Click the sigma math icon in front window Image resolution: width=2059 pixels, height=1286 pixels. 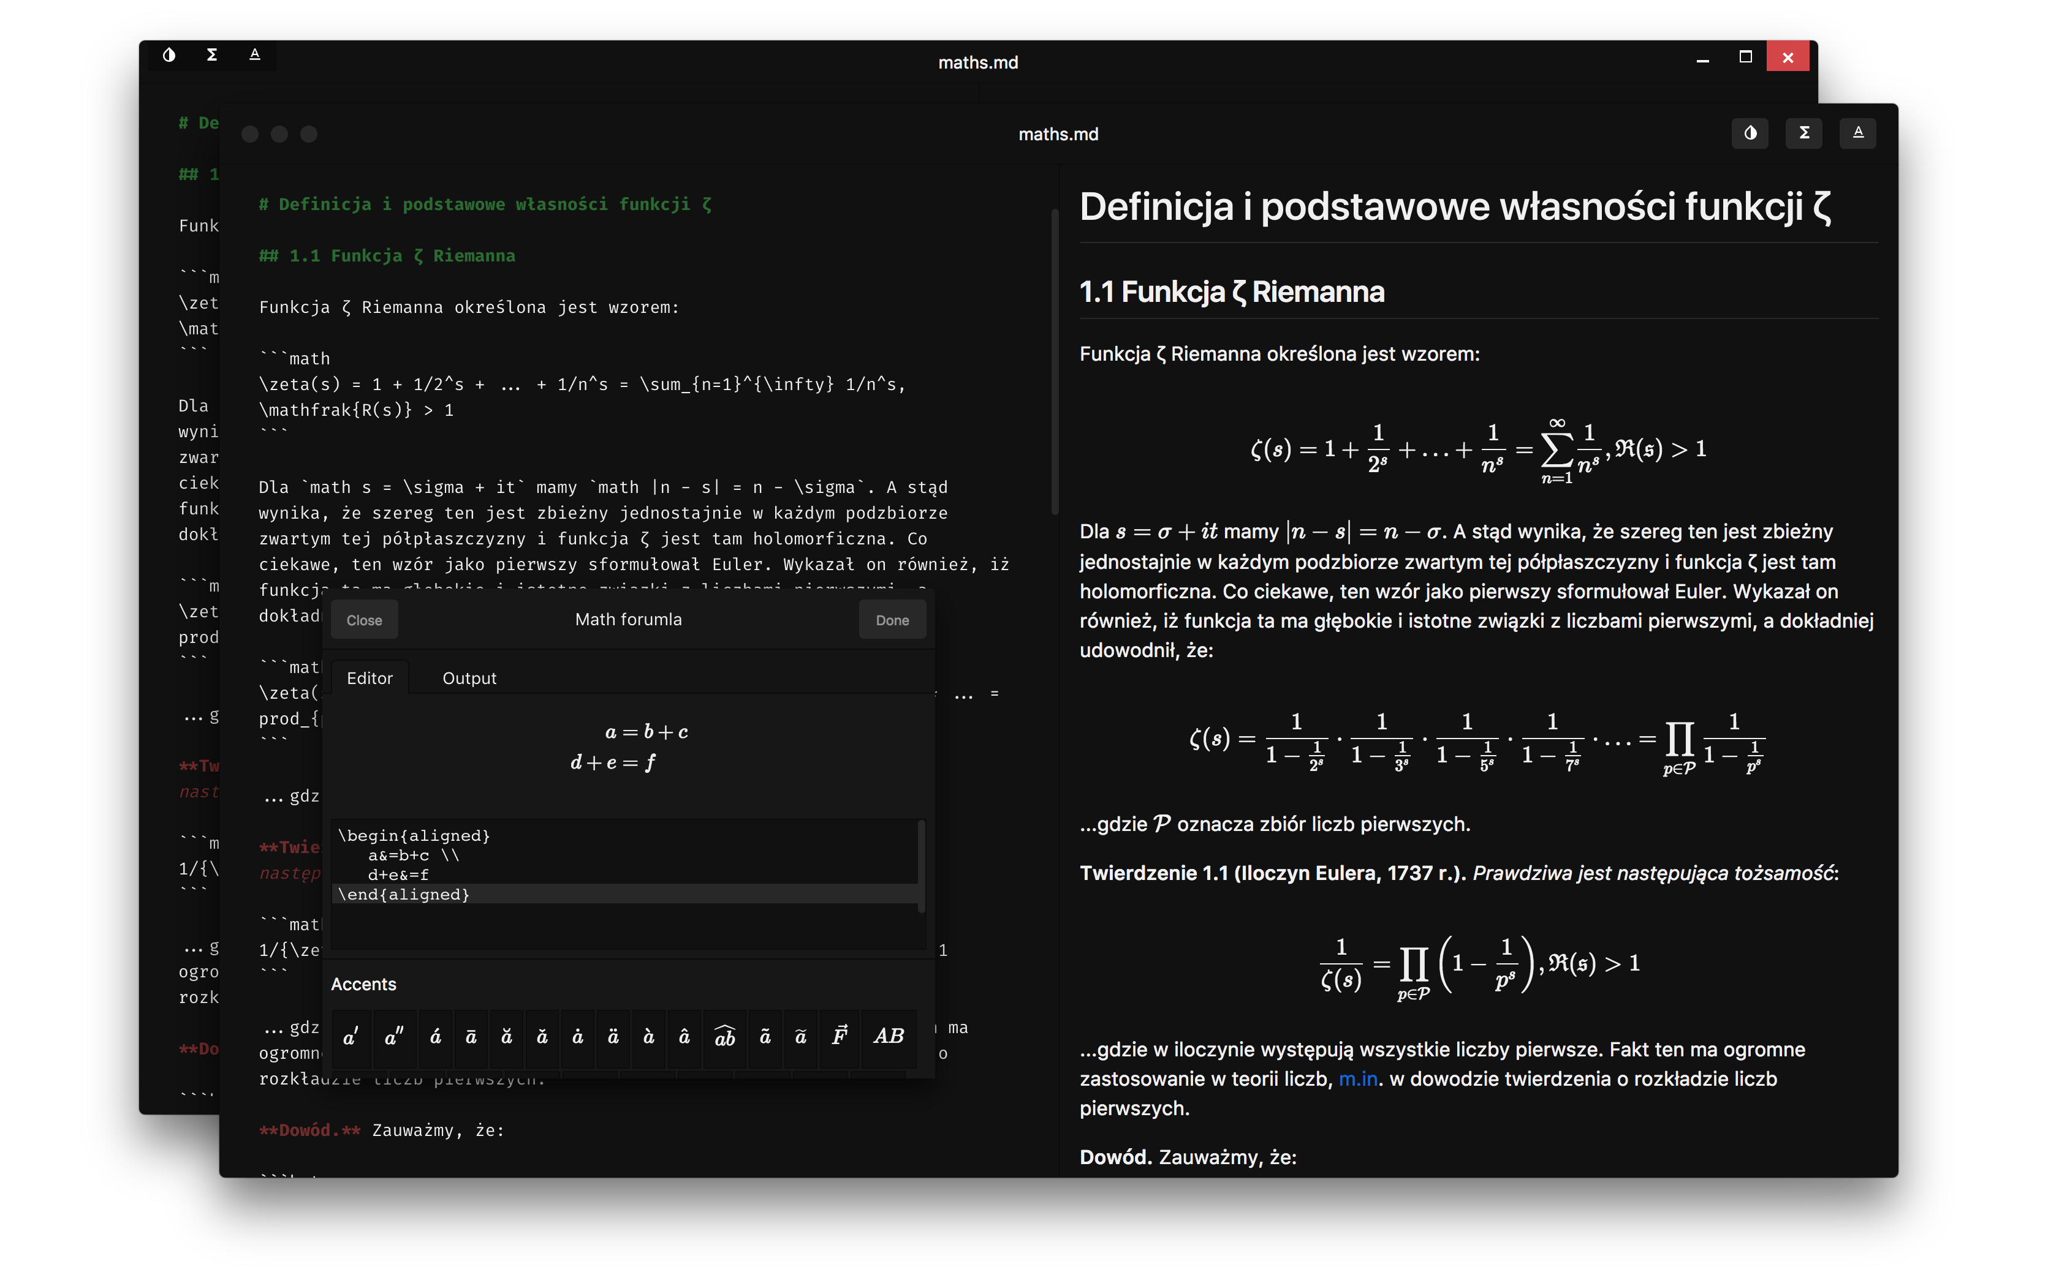coord(1803,133)
